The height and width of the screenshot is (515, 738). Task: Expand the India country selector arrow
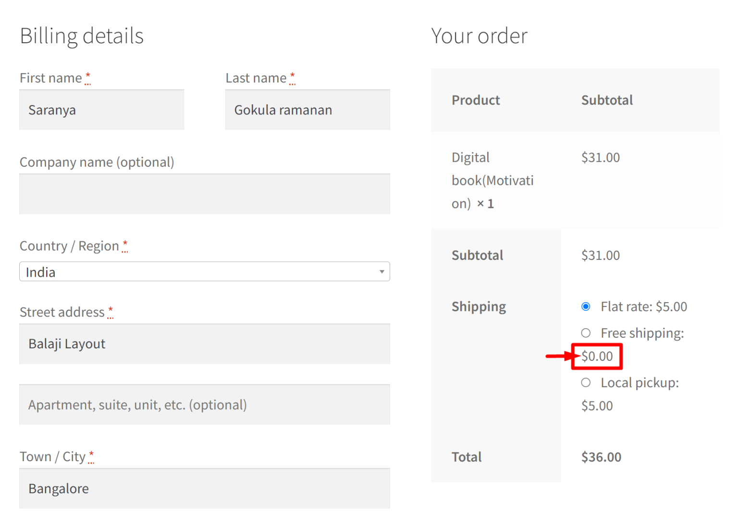(381, 271)
